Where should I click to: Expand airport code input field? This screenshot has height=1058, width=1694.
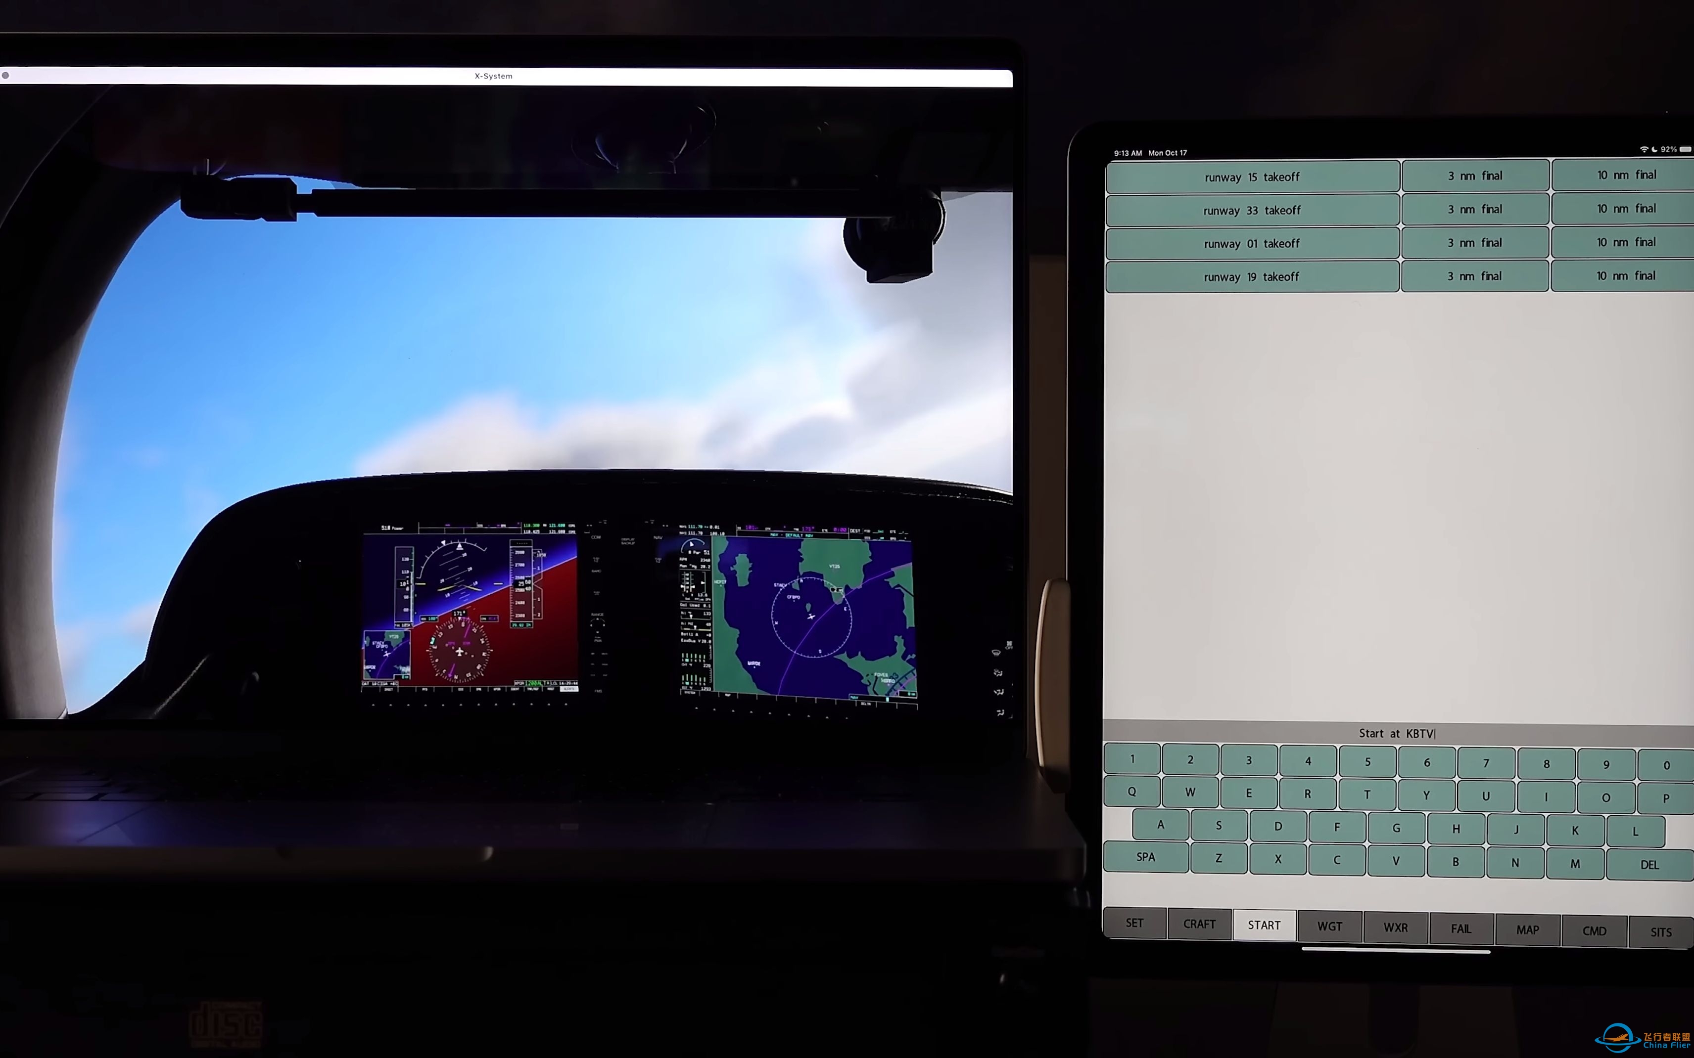coord(1395,733)
